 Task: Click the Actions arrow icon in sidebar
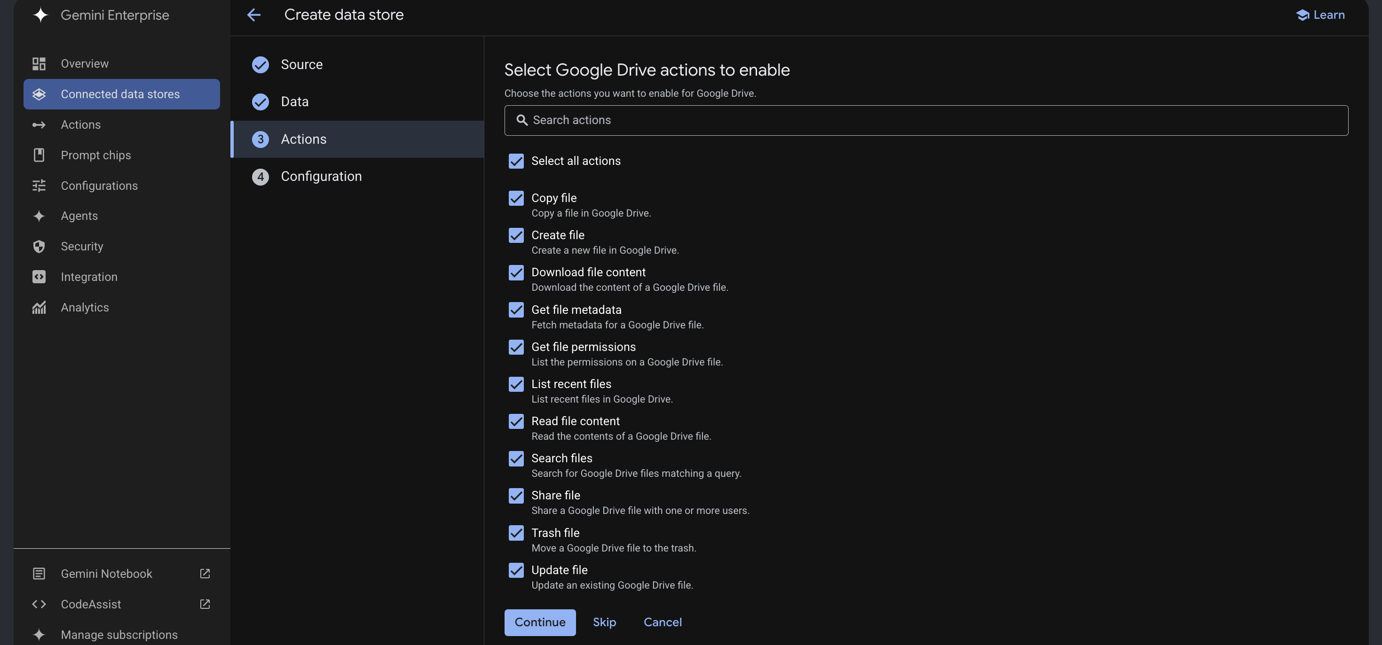coord(39,125)
